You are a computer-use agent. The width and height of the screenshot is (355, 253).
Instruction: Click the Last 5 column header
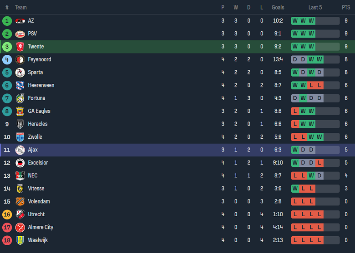click(x=315, y=7)
